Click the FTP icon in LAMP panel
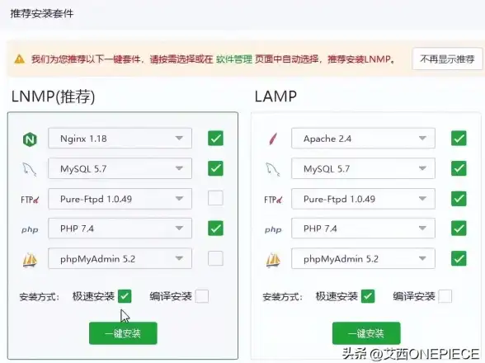The width and height of the screenshot is (485, 363). tap(273, 200)
